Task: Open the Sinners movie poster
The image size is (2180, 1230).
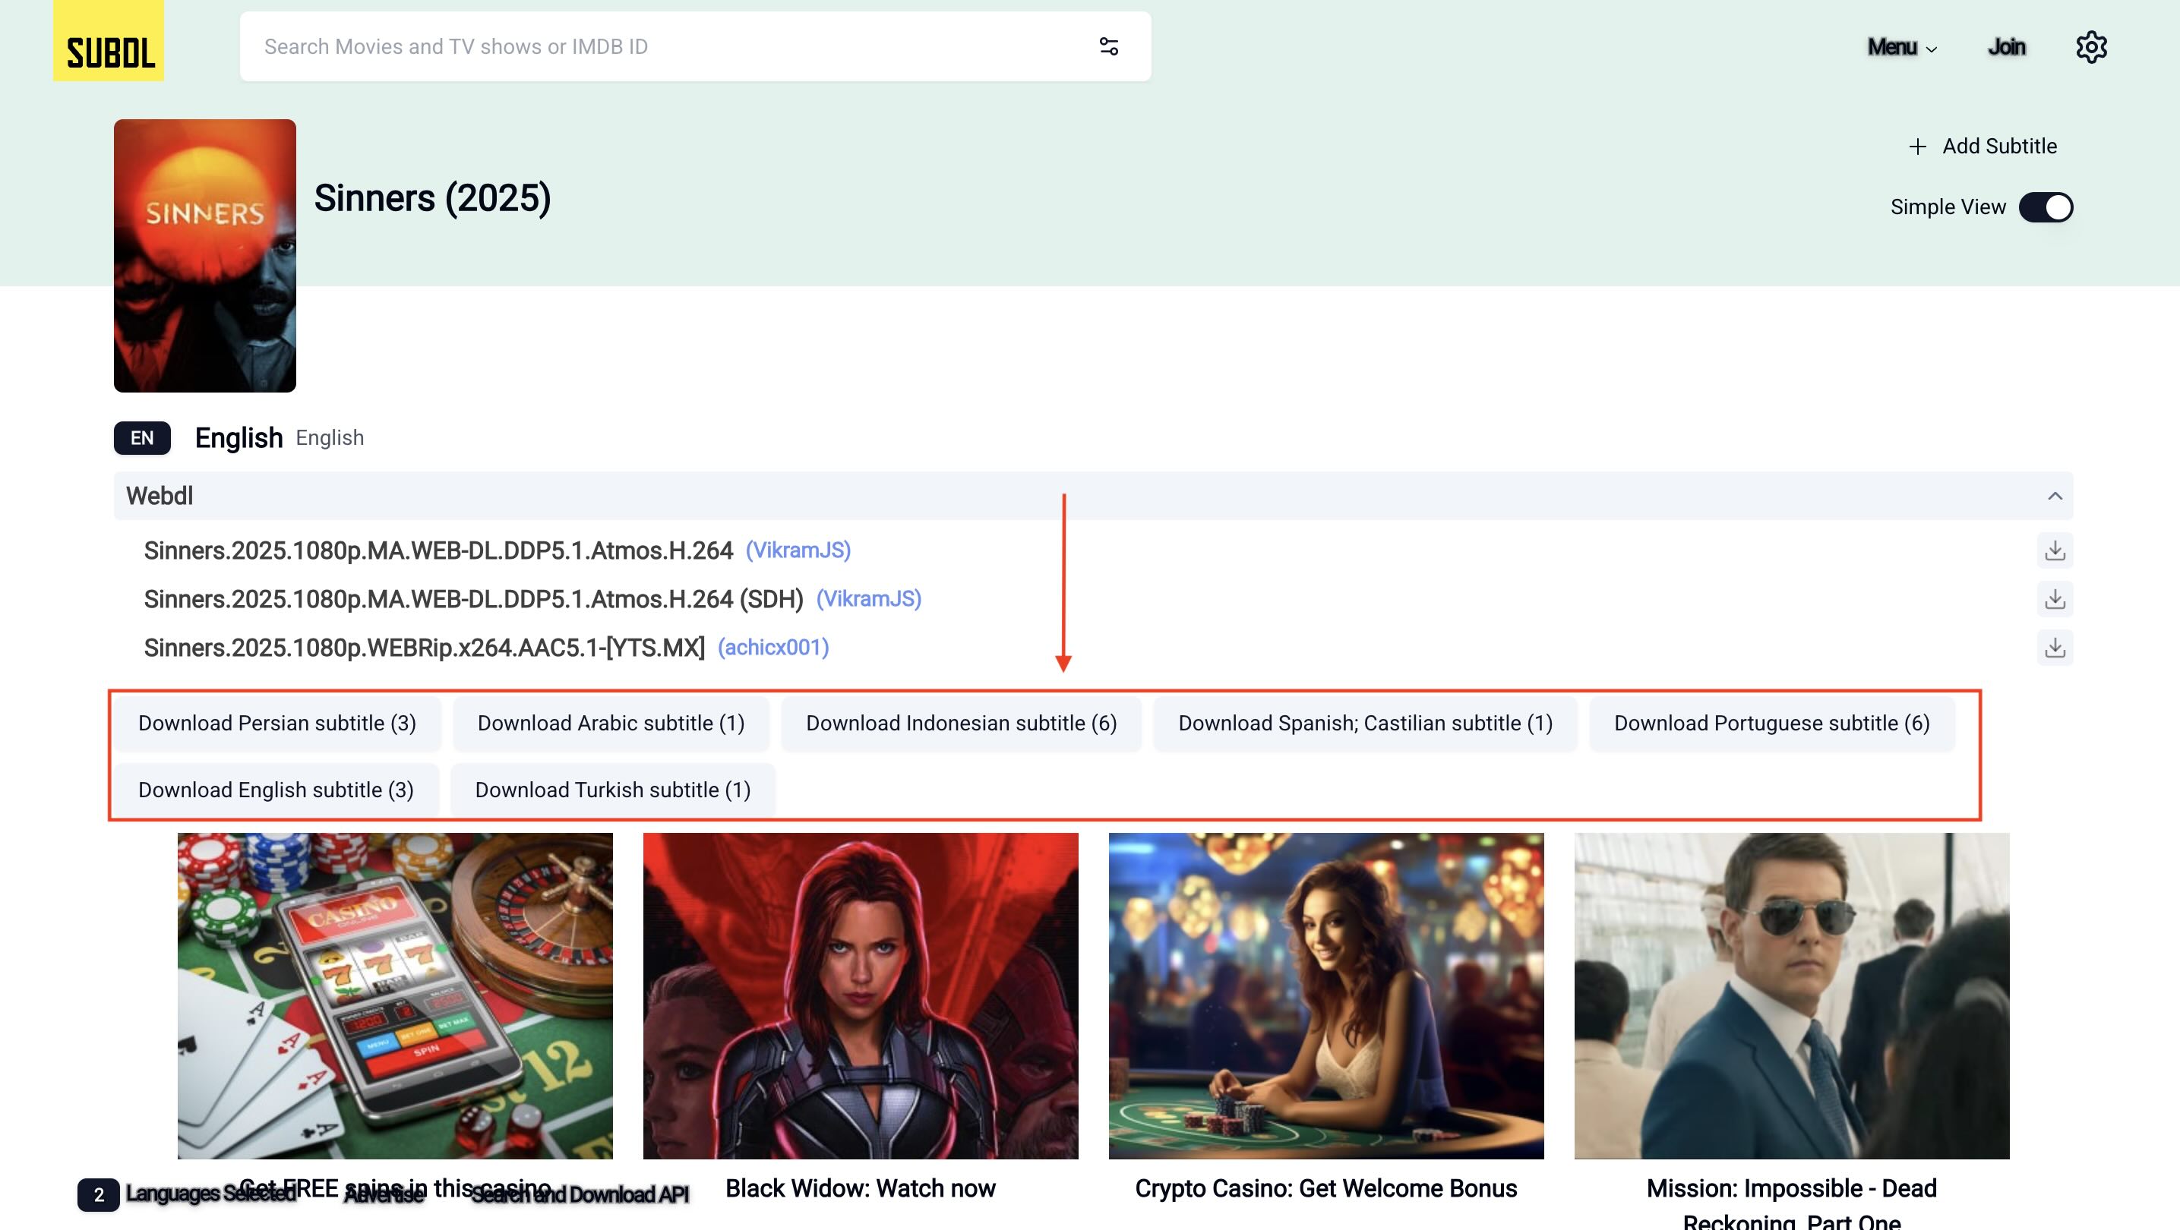Action: pyautogui.click(x=205, y=255)
